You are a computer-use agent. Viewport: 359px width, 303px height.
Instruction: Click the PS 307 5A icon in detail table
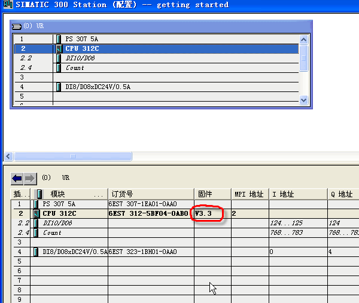(x=36, y=204)
